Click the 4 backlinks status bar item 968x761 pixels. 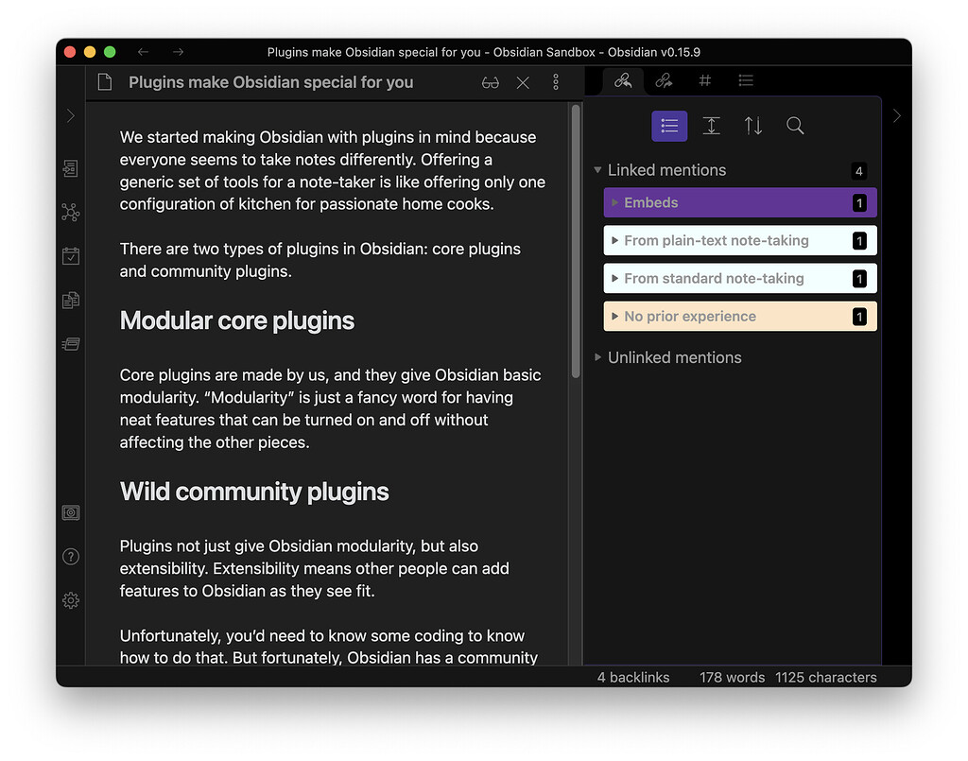tap(633, 678)
